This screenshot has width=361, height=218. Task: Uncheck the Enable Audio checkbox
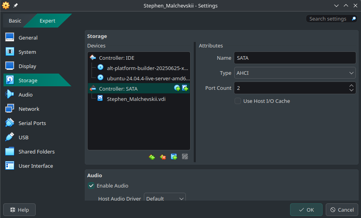click(x=91, y=186)
